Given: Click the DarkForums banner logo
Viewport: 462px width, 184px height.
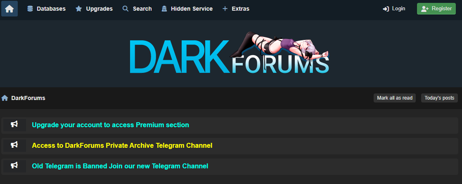Looking at the screenshot, I should (x=229, y=53).
